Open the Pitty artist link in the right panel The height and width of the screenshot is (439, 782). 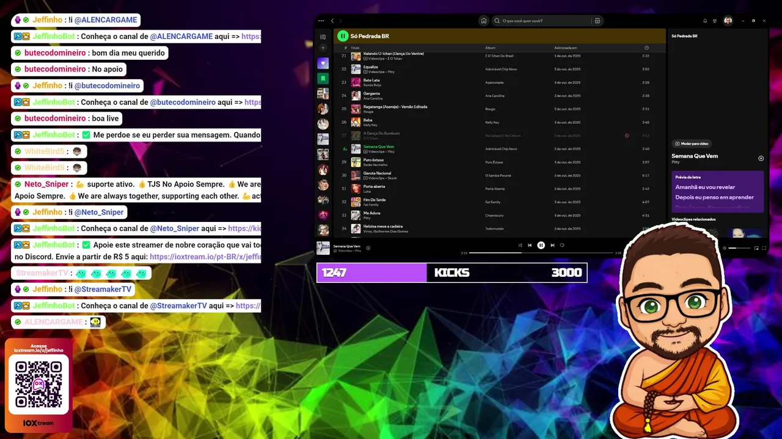pyautogui.click(x=676, y=162)
